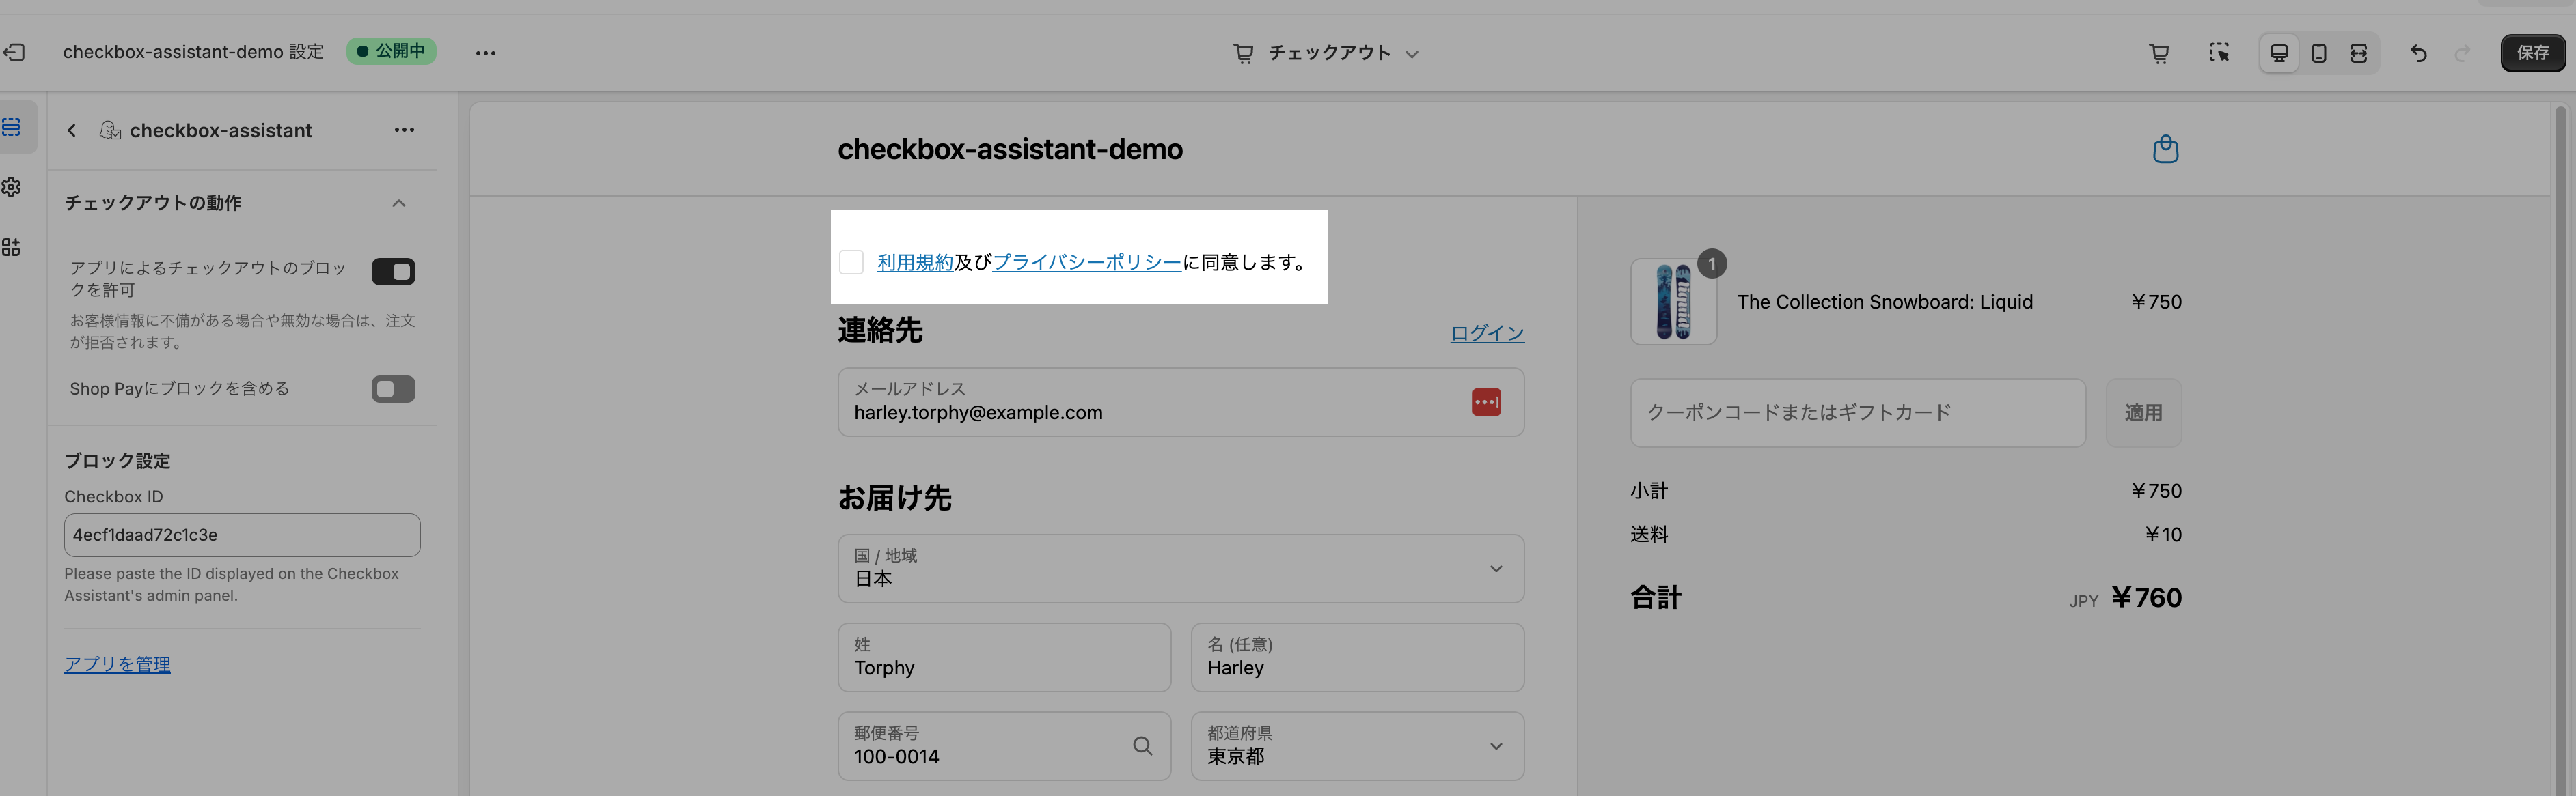Switch to desktop preview icon
The height and width of the screenshot is (796, 2576).
[x=2279, y=53]
